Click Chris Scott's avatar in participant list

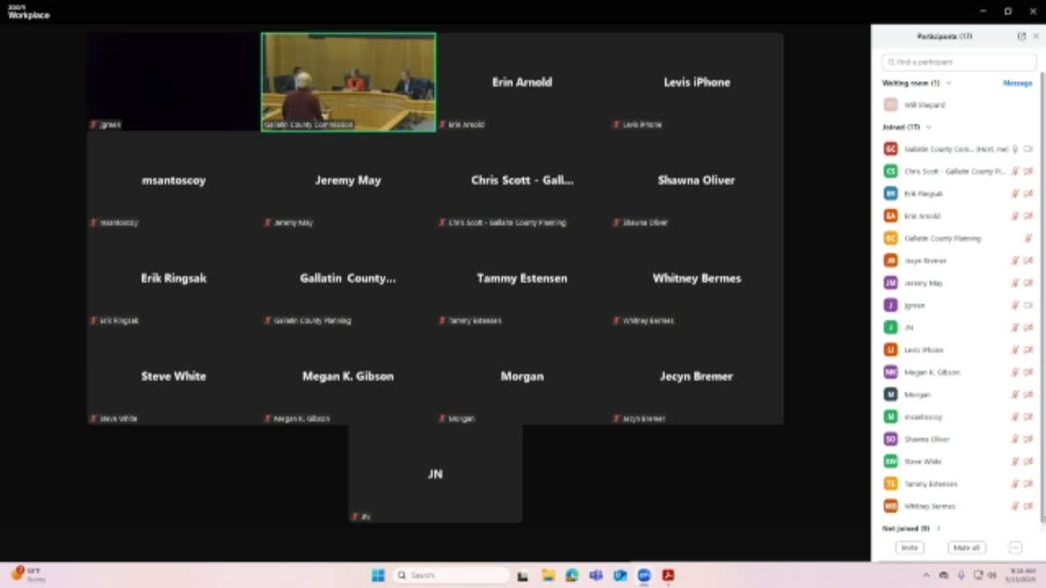click(891, 171)
